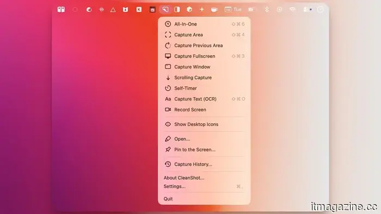Viewport: 381px width, 214px height.
Task: Toggle Show Desktop Icons
Action: [x=204, y=124]
